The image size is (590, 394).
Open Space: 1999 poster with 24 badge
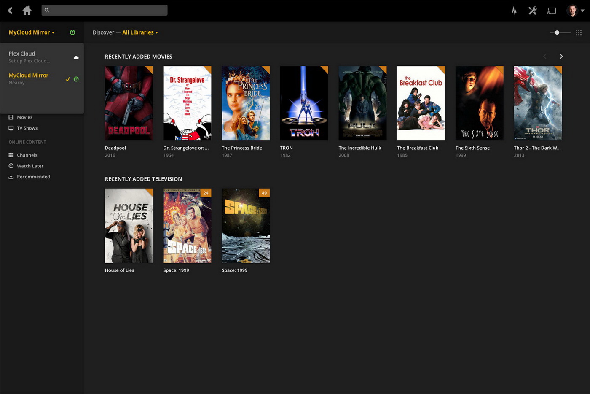tap(187, 226)
